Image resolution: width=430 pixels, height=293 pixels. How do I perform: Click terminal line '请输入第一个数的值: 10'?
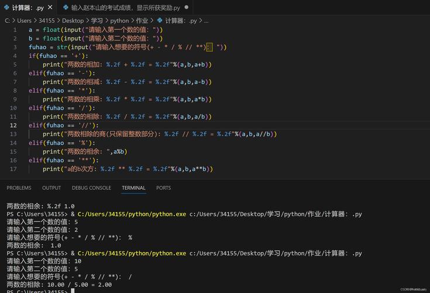point(44,261)
